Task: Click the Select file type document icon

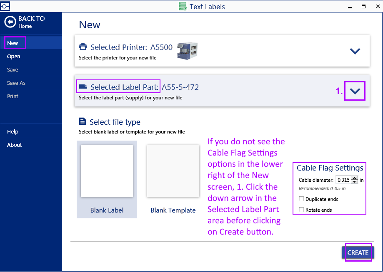Action: [83, 122]
